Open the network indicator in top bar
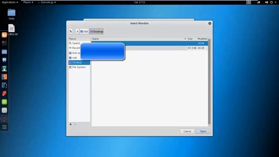Screen dimensions: 279x157 [259, 2]
